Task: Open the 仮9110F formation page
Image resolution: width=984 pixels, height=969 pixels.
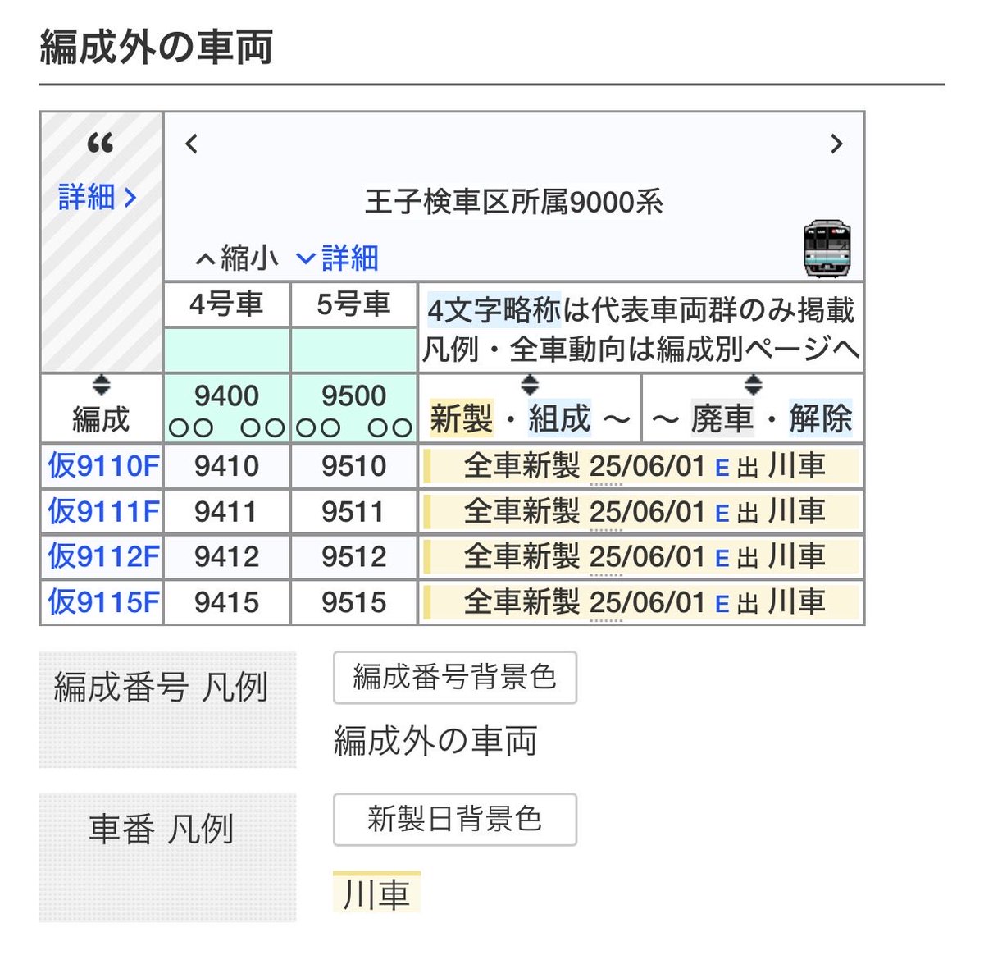Action: (x=102, y=465)
